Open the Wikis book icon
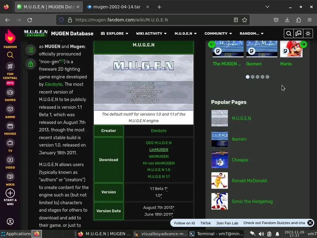Image resolution: width=317 pixels, height=238 pixels. tap(10, 177)
